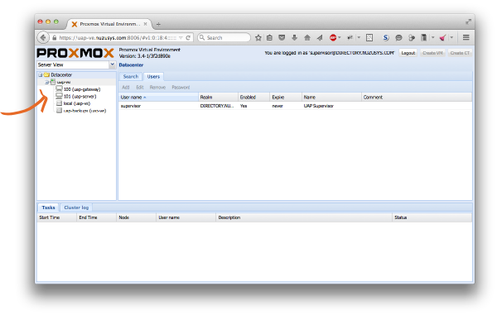Open the Firefox hamburger menu
497x315 pixels.
coord(466,37)
